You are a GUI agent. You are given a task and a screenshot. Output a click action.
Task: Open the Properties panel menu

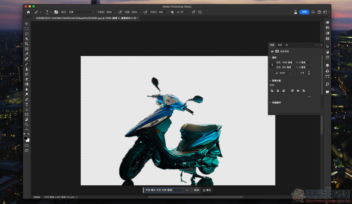pos(321,45)
